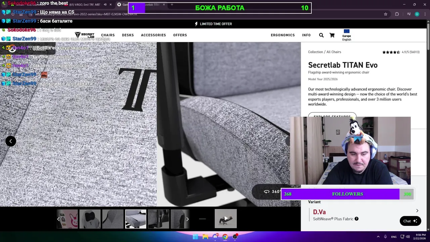
Task: Click the address bar URL
Action: [86, 14]
